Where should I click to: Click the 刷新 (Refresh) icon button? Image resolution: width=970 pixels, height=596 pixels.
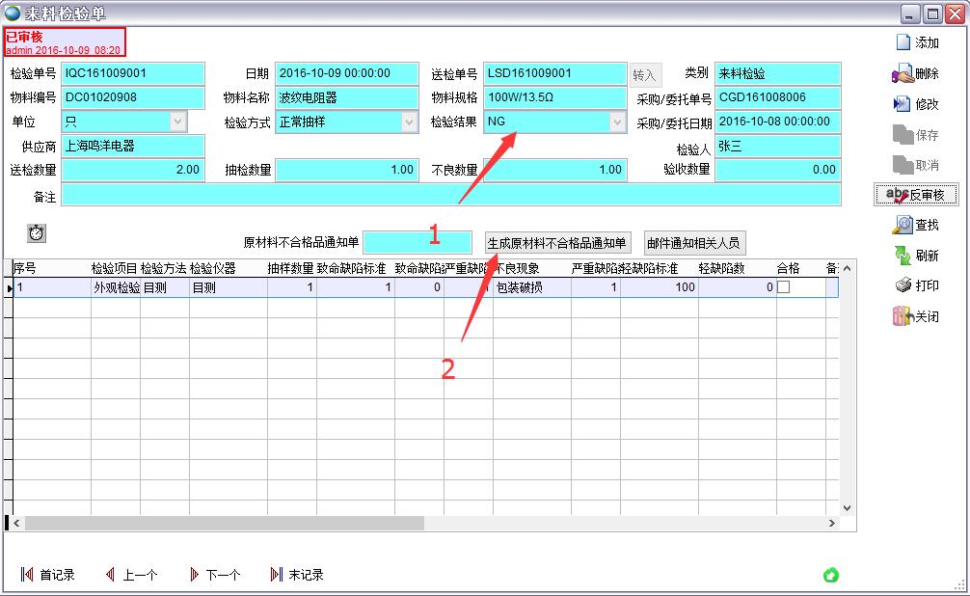pos(916,256)
